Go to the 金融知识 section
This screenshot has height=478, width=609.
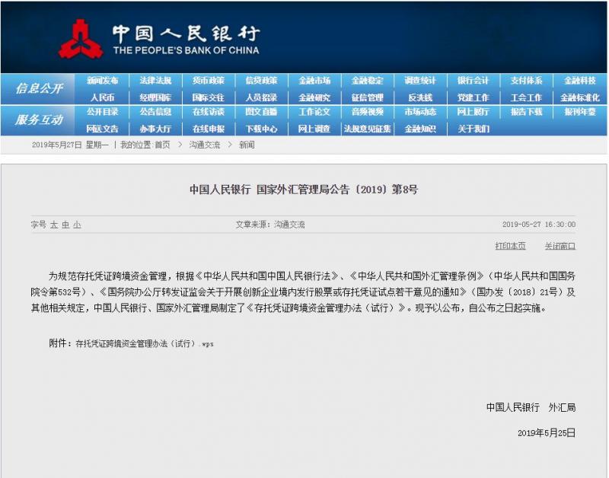click(x=420, y=129)
